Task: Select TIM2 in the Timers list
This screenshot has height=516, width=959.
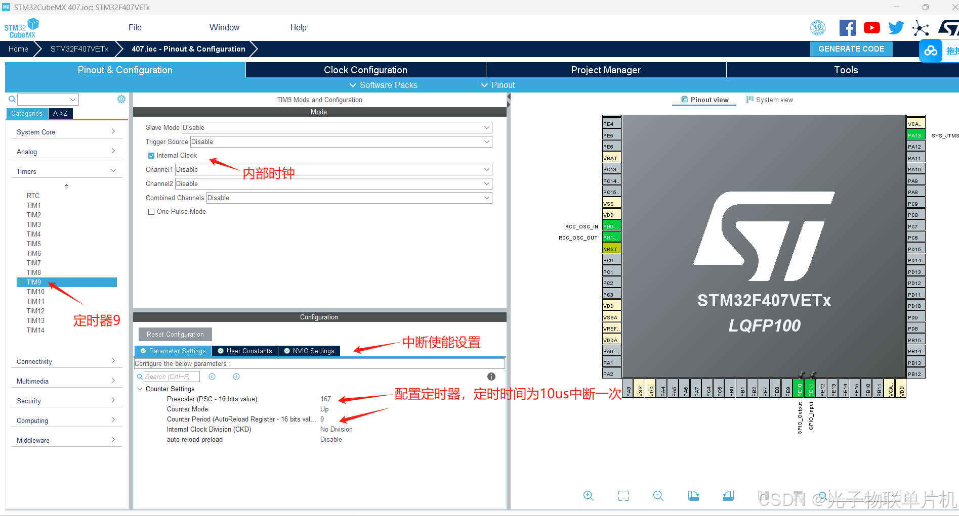Action: 34,215
